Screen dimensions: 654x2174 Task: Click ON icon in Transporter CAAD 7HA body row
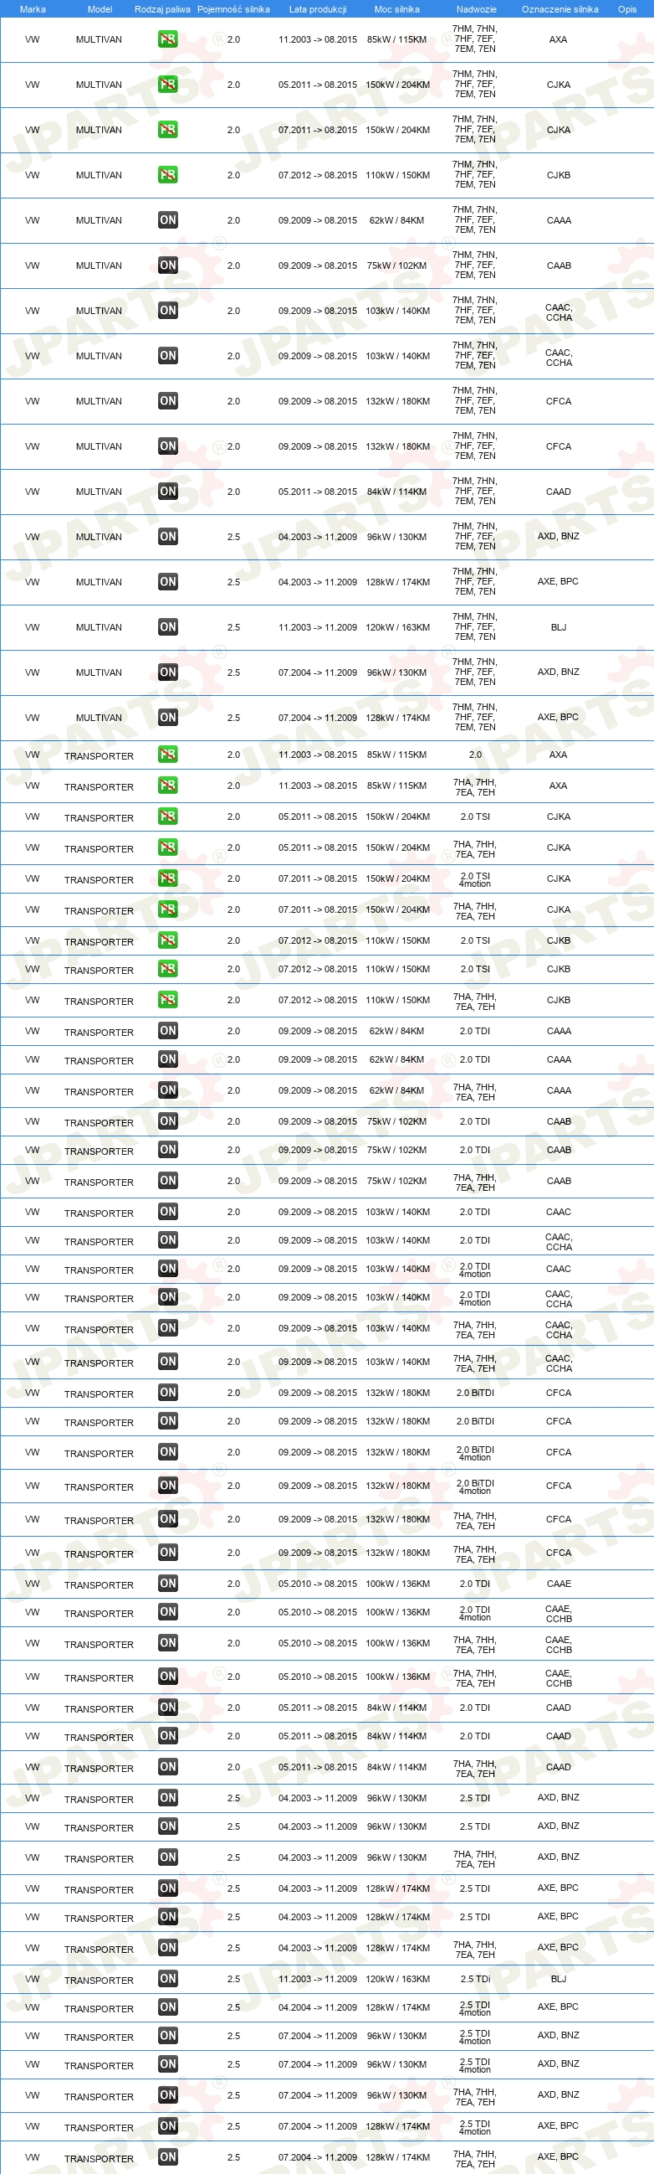click(168, 1766)
